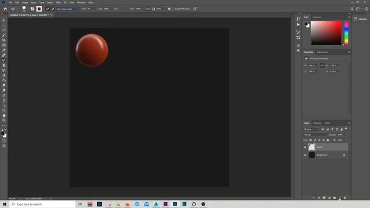Toggle Clean the brush after each stroke
Image resolution: width=370 pixels, height=208 pixels.
[x=53, y=9]
